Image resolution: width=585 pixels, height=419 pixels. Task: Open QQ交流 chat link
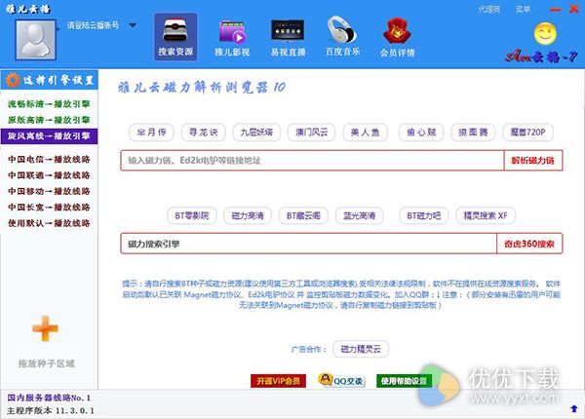point(341,381)
